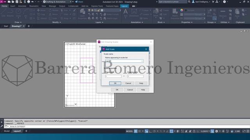
Task: Toggle lineweight display in status bar
Action: (178, 131)
